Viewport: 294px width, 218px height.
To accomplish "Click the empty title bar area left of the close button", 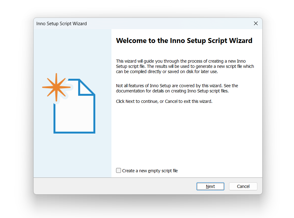I will point(169,24).
